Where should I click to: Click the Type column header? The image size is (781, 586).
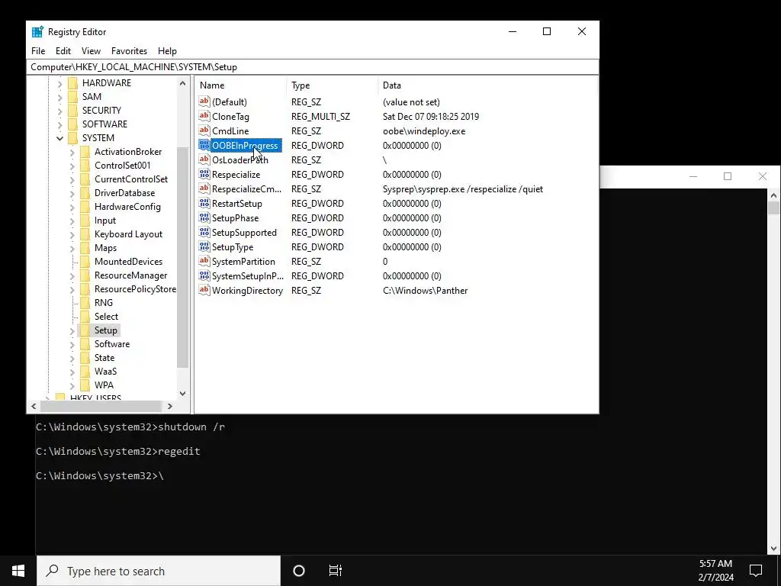pyautogui.click(x=333, y=85)
